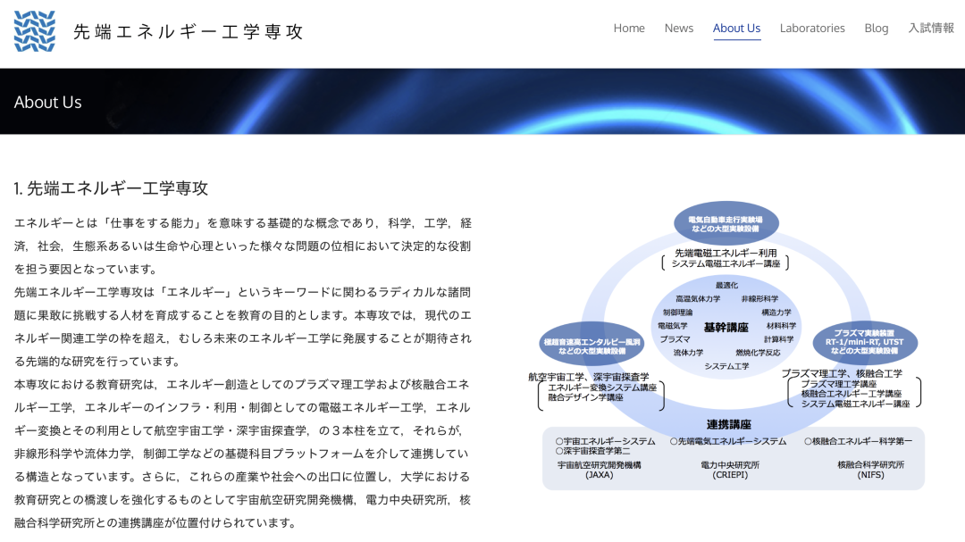Click the central 基幹講座 diagram label

(727, 327)
